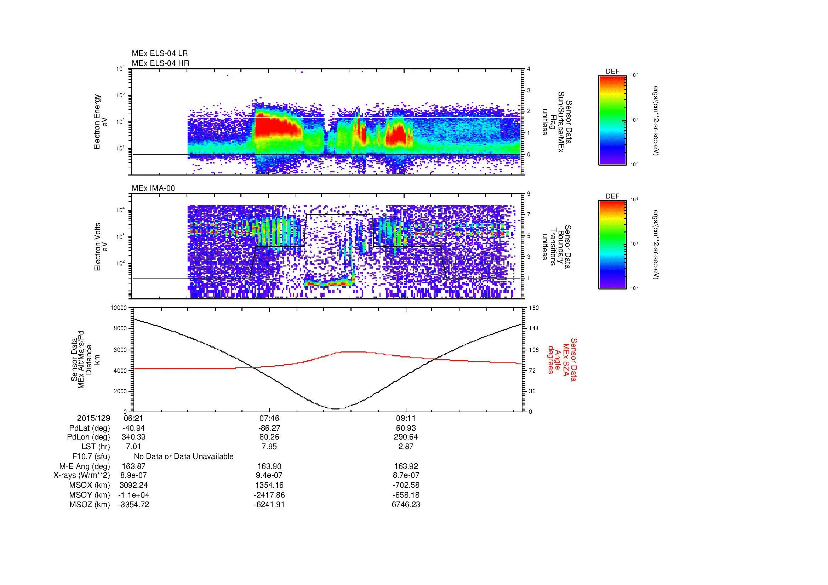
Task: Click the '10000' tick on altitude axis
Action: pyautogui.click(x=119, y=308)
